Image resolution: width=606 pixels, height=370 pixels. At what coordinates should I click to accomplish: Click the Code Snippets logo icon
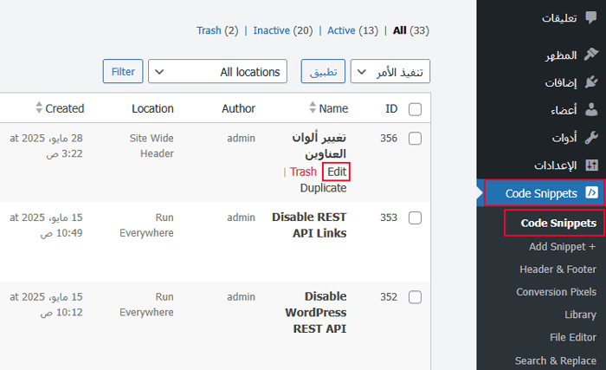click(x=592, y=192)
